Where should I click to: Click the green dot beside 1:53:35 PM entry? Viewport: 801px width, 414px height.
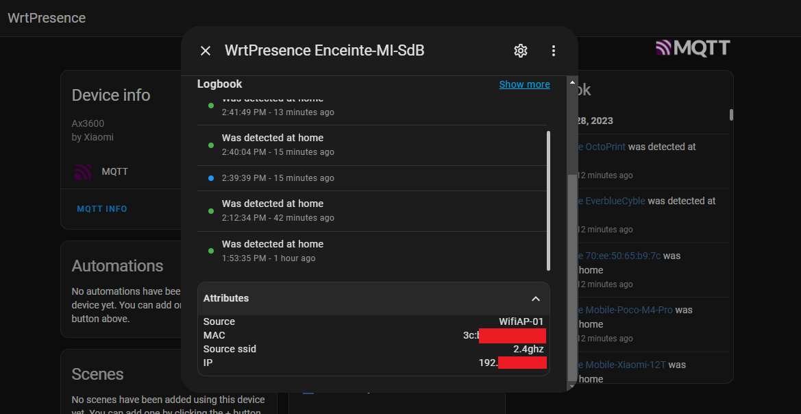click(211, 251)
